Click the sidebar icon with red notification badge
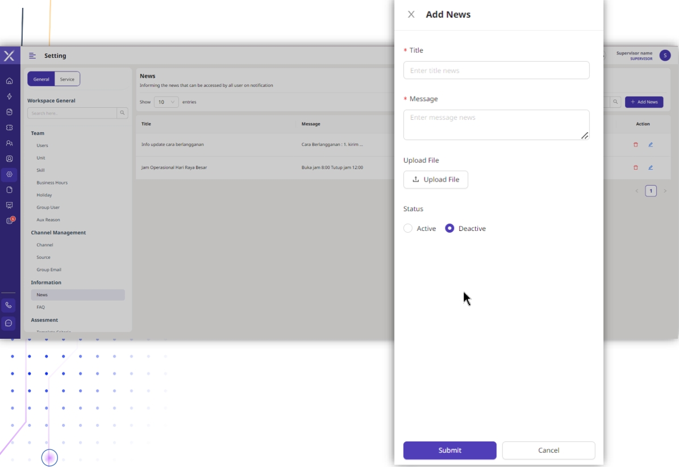 pyautogui.click(x=10, y=221)
